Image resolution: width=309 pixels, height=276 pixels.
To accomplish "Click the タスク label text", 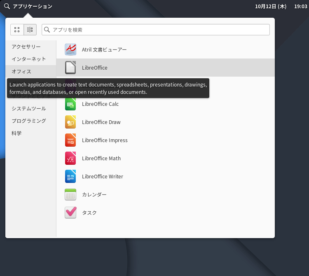I will point(89,213).
